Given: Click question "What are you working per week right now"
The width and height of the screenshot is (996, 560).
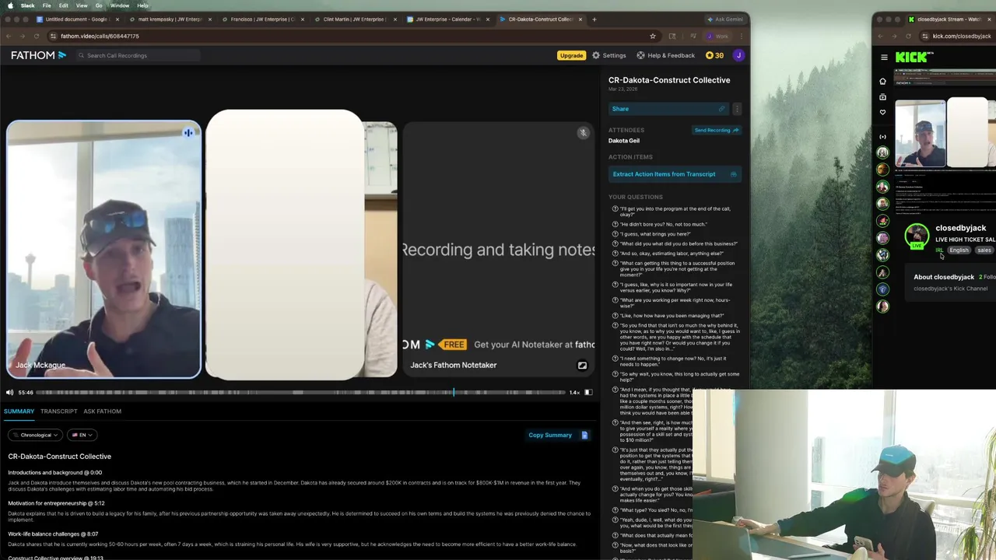Looking at the screenshot, I should pyautogui.click(x=675, y=303).
